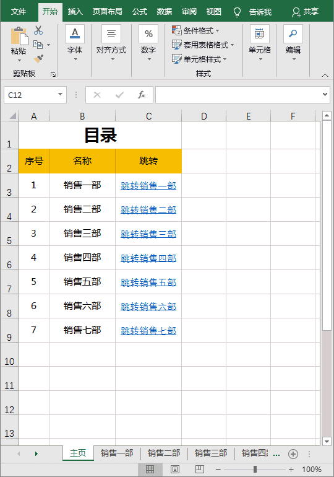The width and height of the screenshot is (334, 477).
Task: Open the Copy options dropdown arrow
Action: (x=49, y=45)
